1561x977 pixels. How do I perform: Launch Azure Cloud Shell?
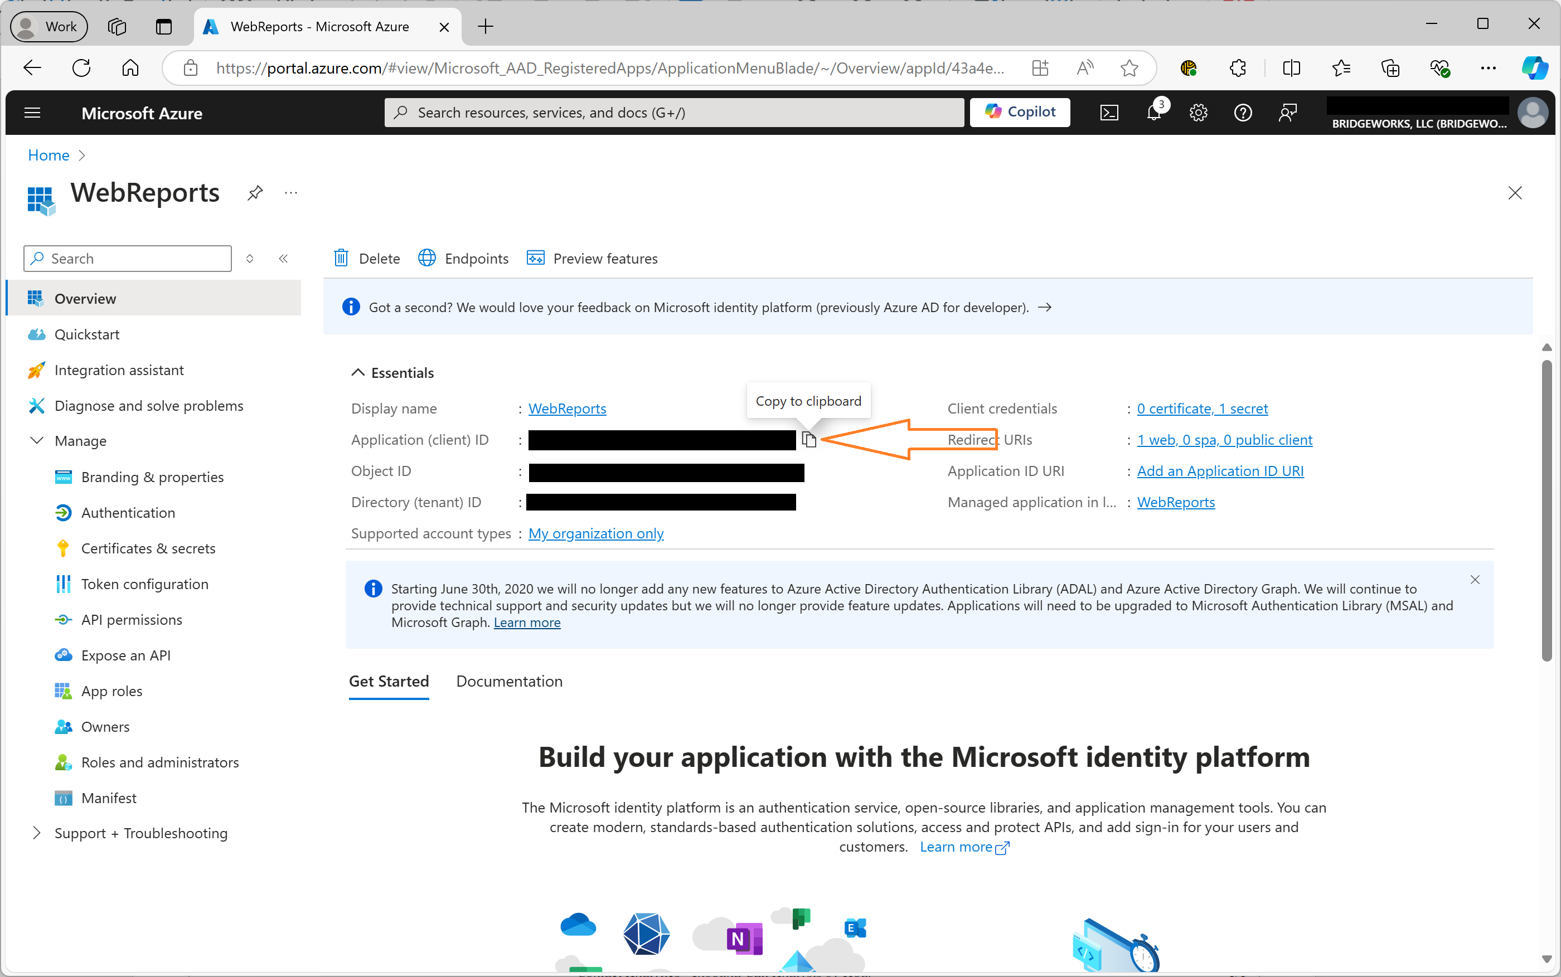point(1109,113)
